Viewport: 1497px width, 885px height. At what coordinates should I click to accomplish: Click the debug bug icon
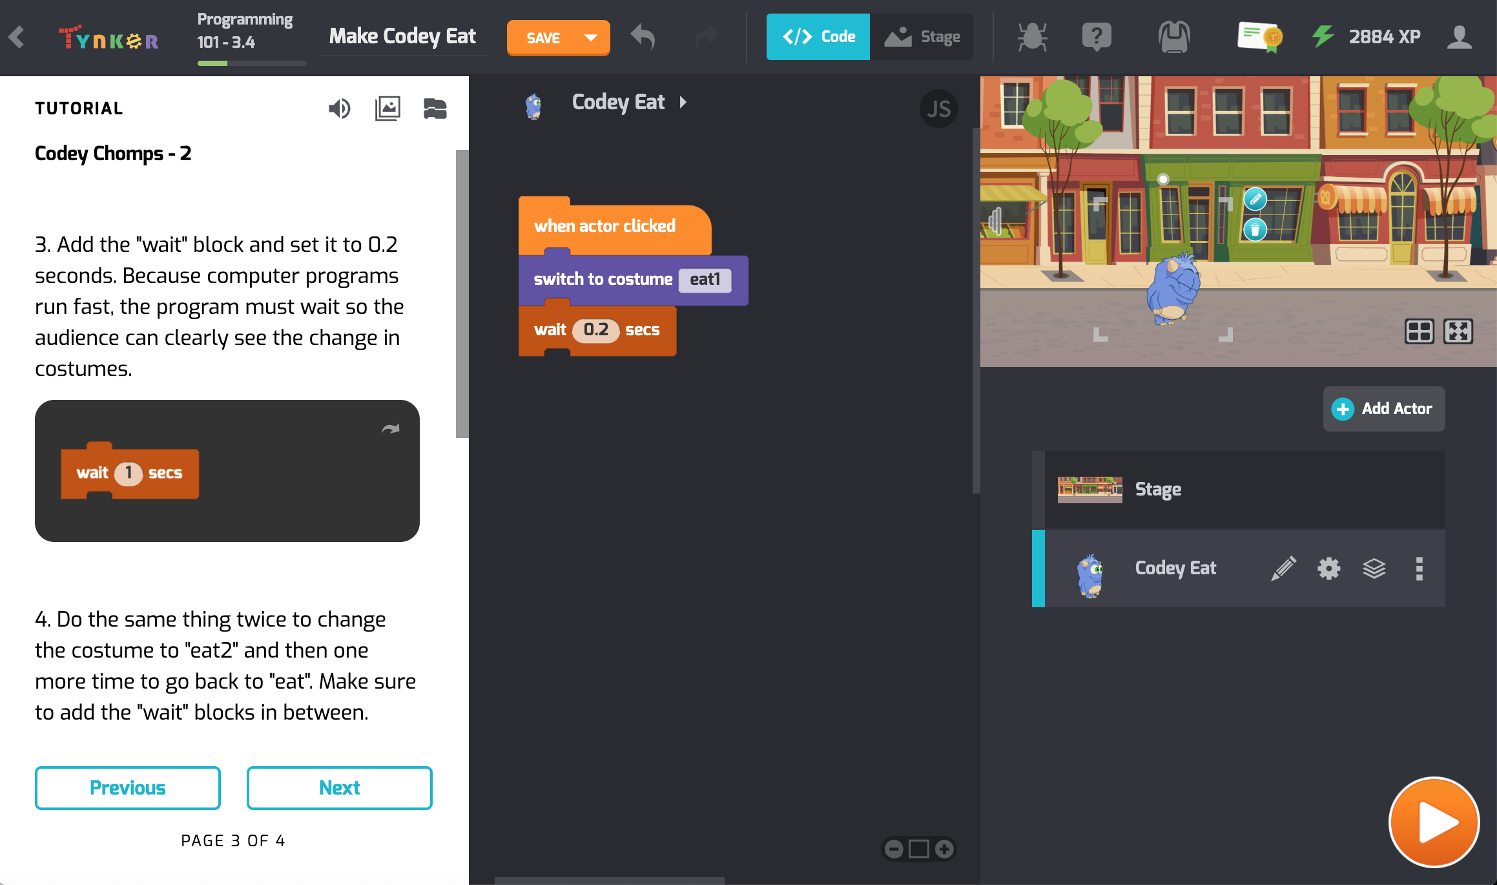[1031, 37]
